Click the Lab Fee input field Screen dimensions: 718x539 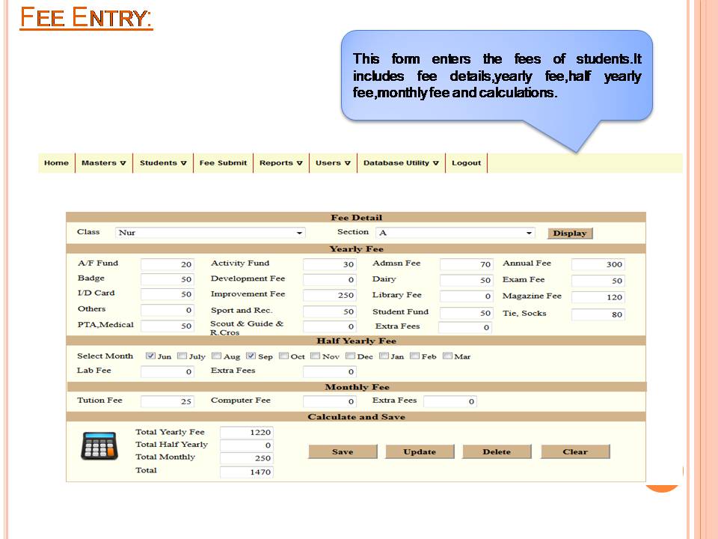click(x=167, y=372)
